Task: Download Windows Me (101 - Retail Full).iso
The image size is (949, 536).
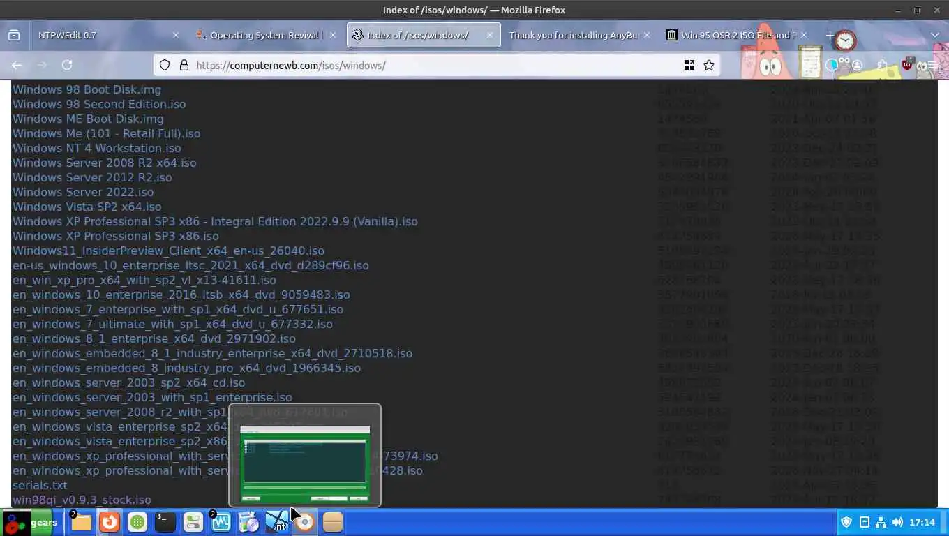Action: (106, 133)
